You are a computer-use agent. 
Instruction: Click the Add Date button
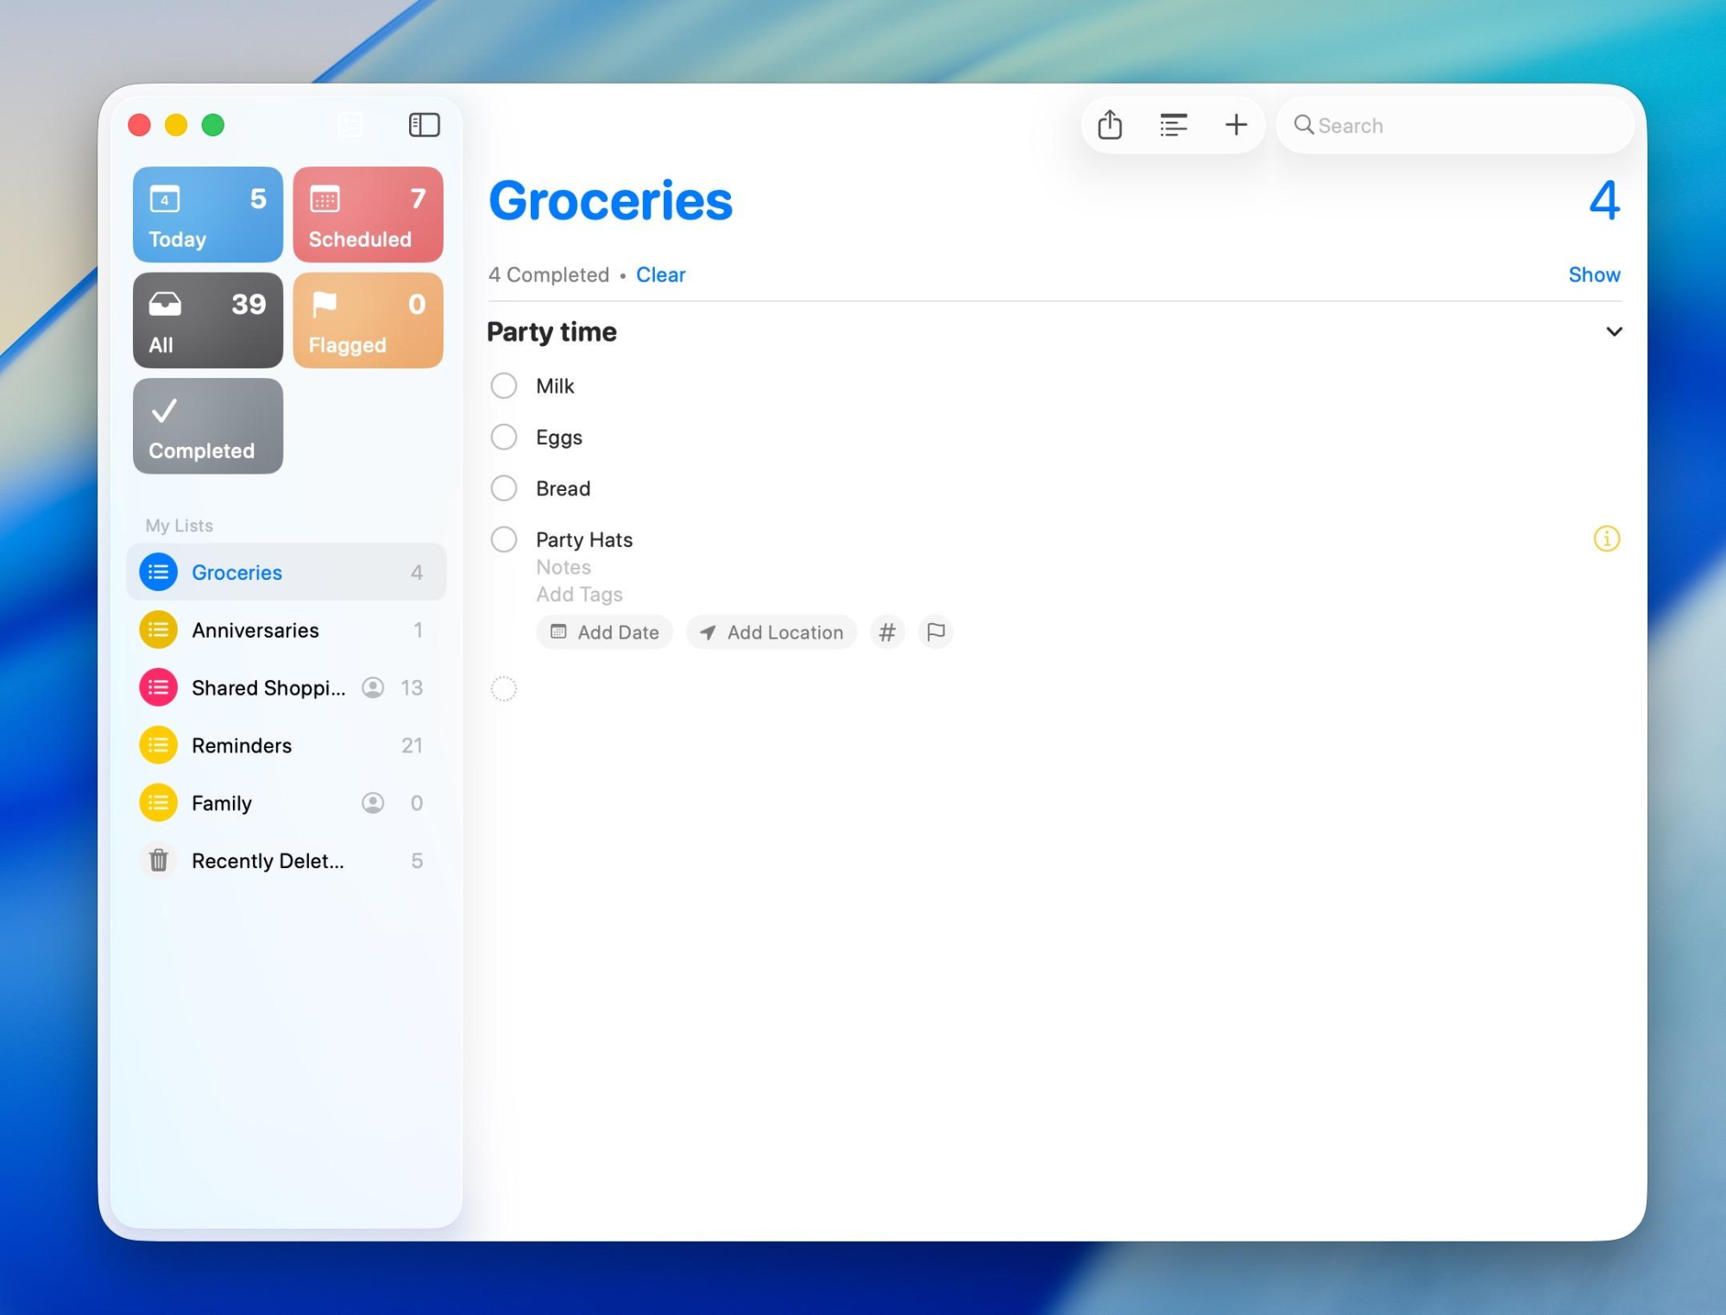click(x=605, y=632)
